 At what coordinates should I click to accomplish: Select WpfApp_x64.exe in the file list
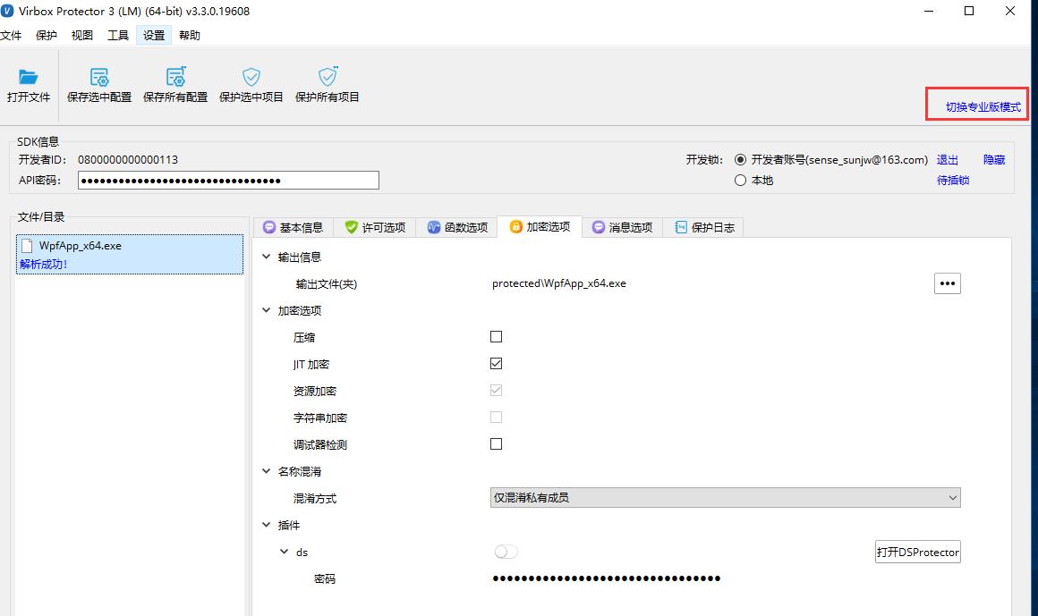pyautogui.click(x=130, y=254)
